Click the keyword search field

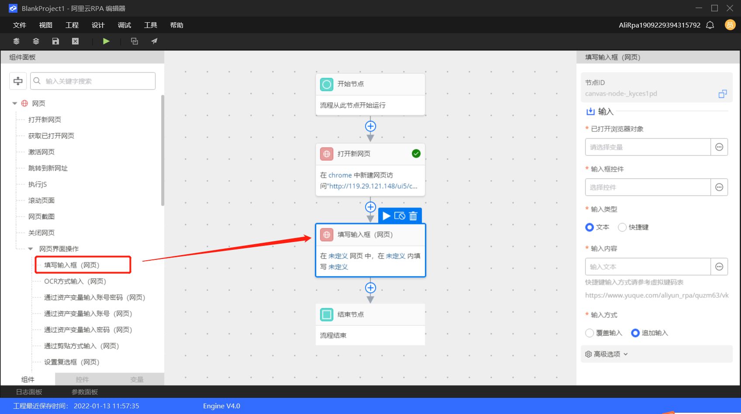pos(93,81)
